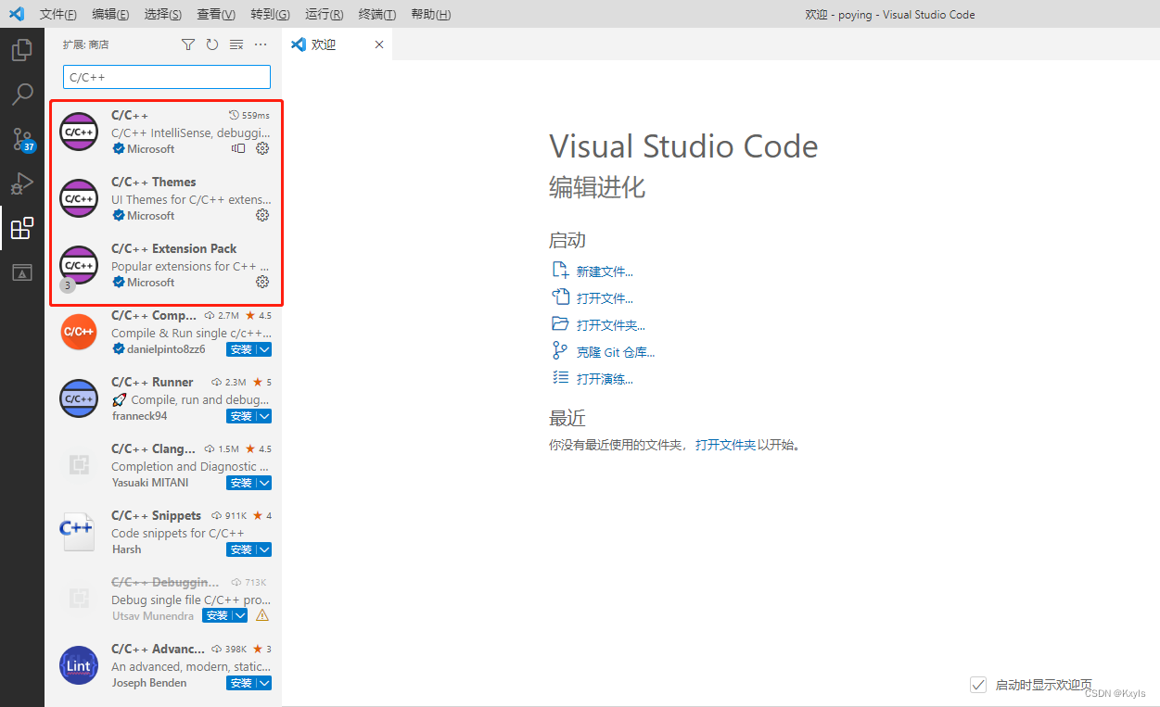Close the 欢迎 tab
1160x707 pixels.
coord(378,44)
